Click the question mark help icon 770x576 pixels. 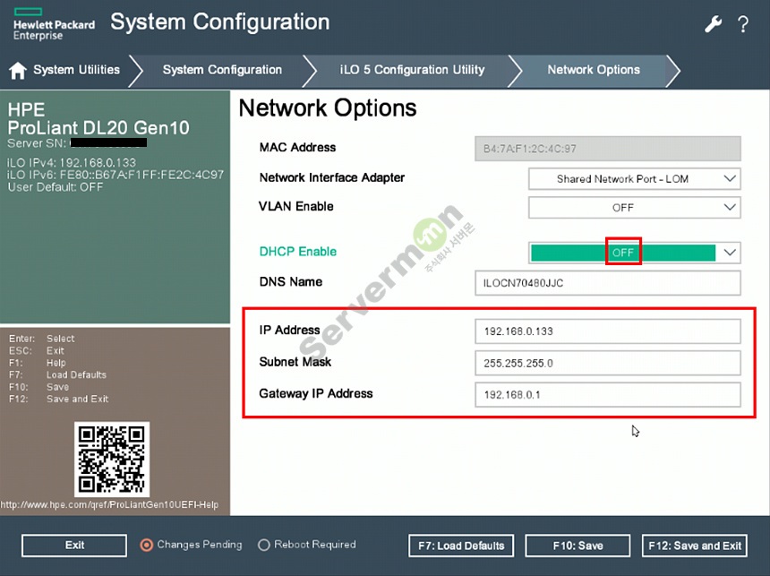click(743, 23)
